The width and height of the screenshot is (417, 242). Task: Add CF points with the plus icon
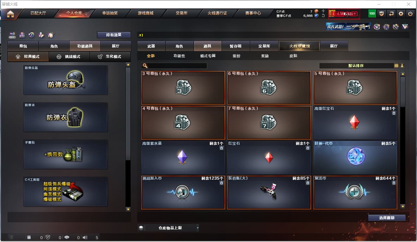(x=323, y=11)
